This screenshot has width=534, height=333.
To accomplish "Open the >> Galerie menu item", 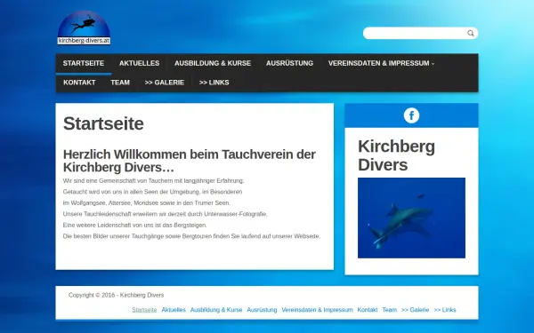I will tap(164, 83).
